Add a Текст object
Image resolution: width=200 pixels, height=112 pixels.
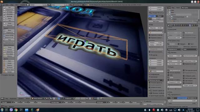click(x=9, y=61)
